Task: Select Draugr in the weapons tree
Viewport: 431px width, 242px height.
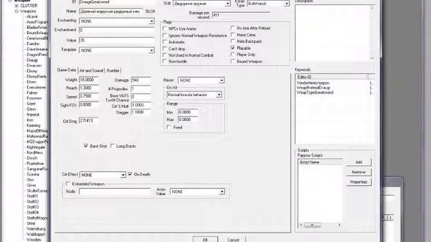Action: (x=32, y=60)
